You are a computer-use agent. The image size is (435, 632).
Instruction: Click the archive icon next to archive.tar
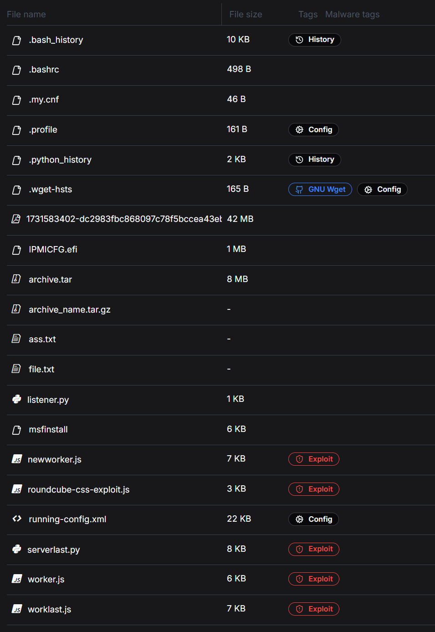point(16,279)
